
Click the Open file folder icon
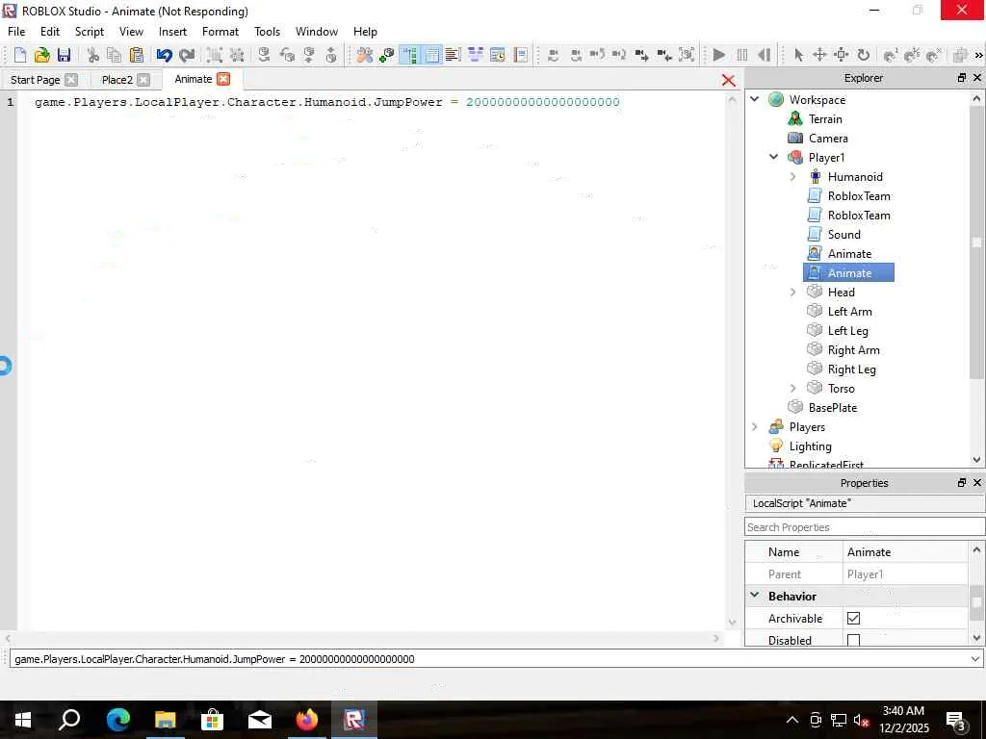click(42, 55)
